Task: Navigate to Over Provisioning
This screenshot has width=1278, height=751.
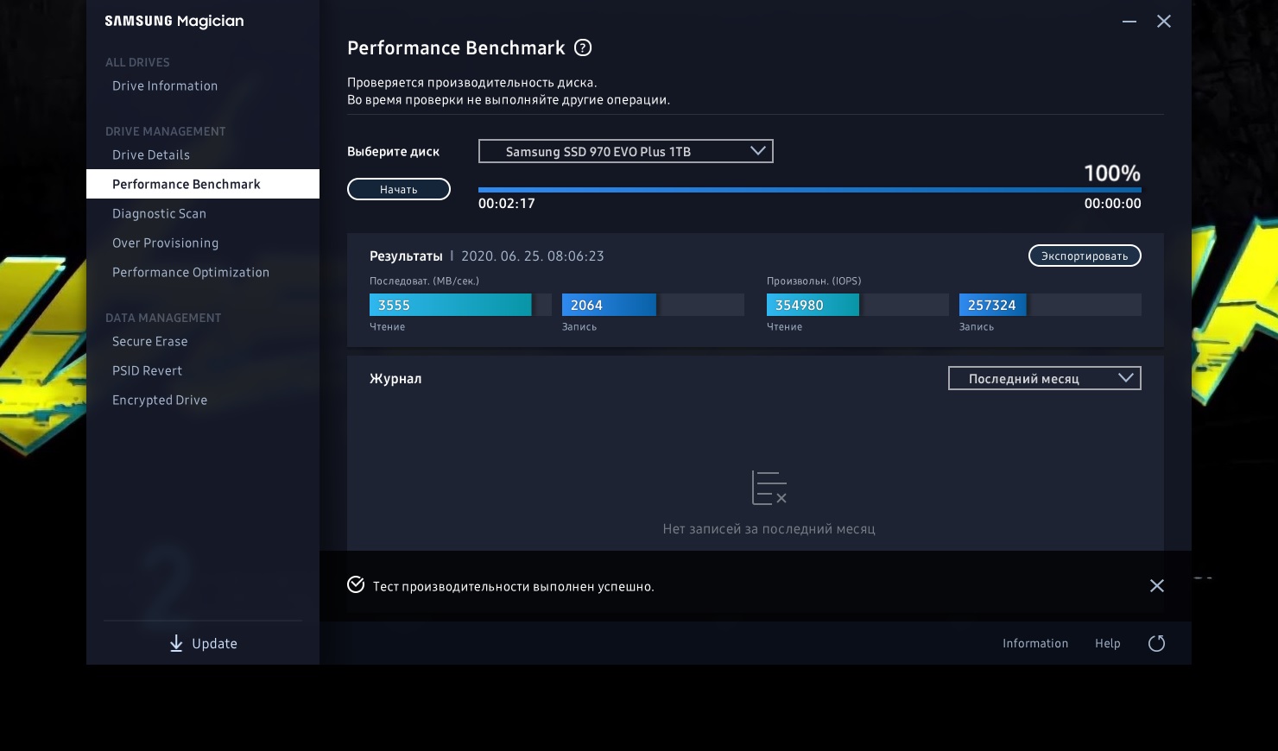Action: (166, 243)
